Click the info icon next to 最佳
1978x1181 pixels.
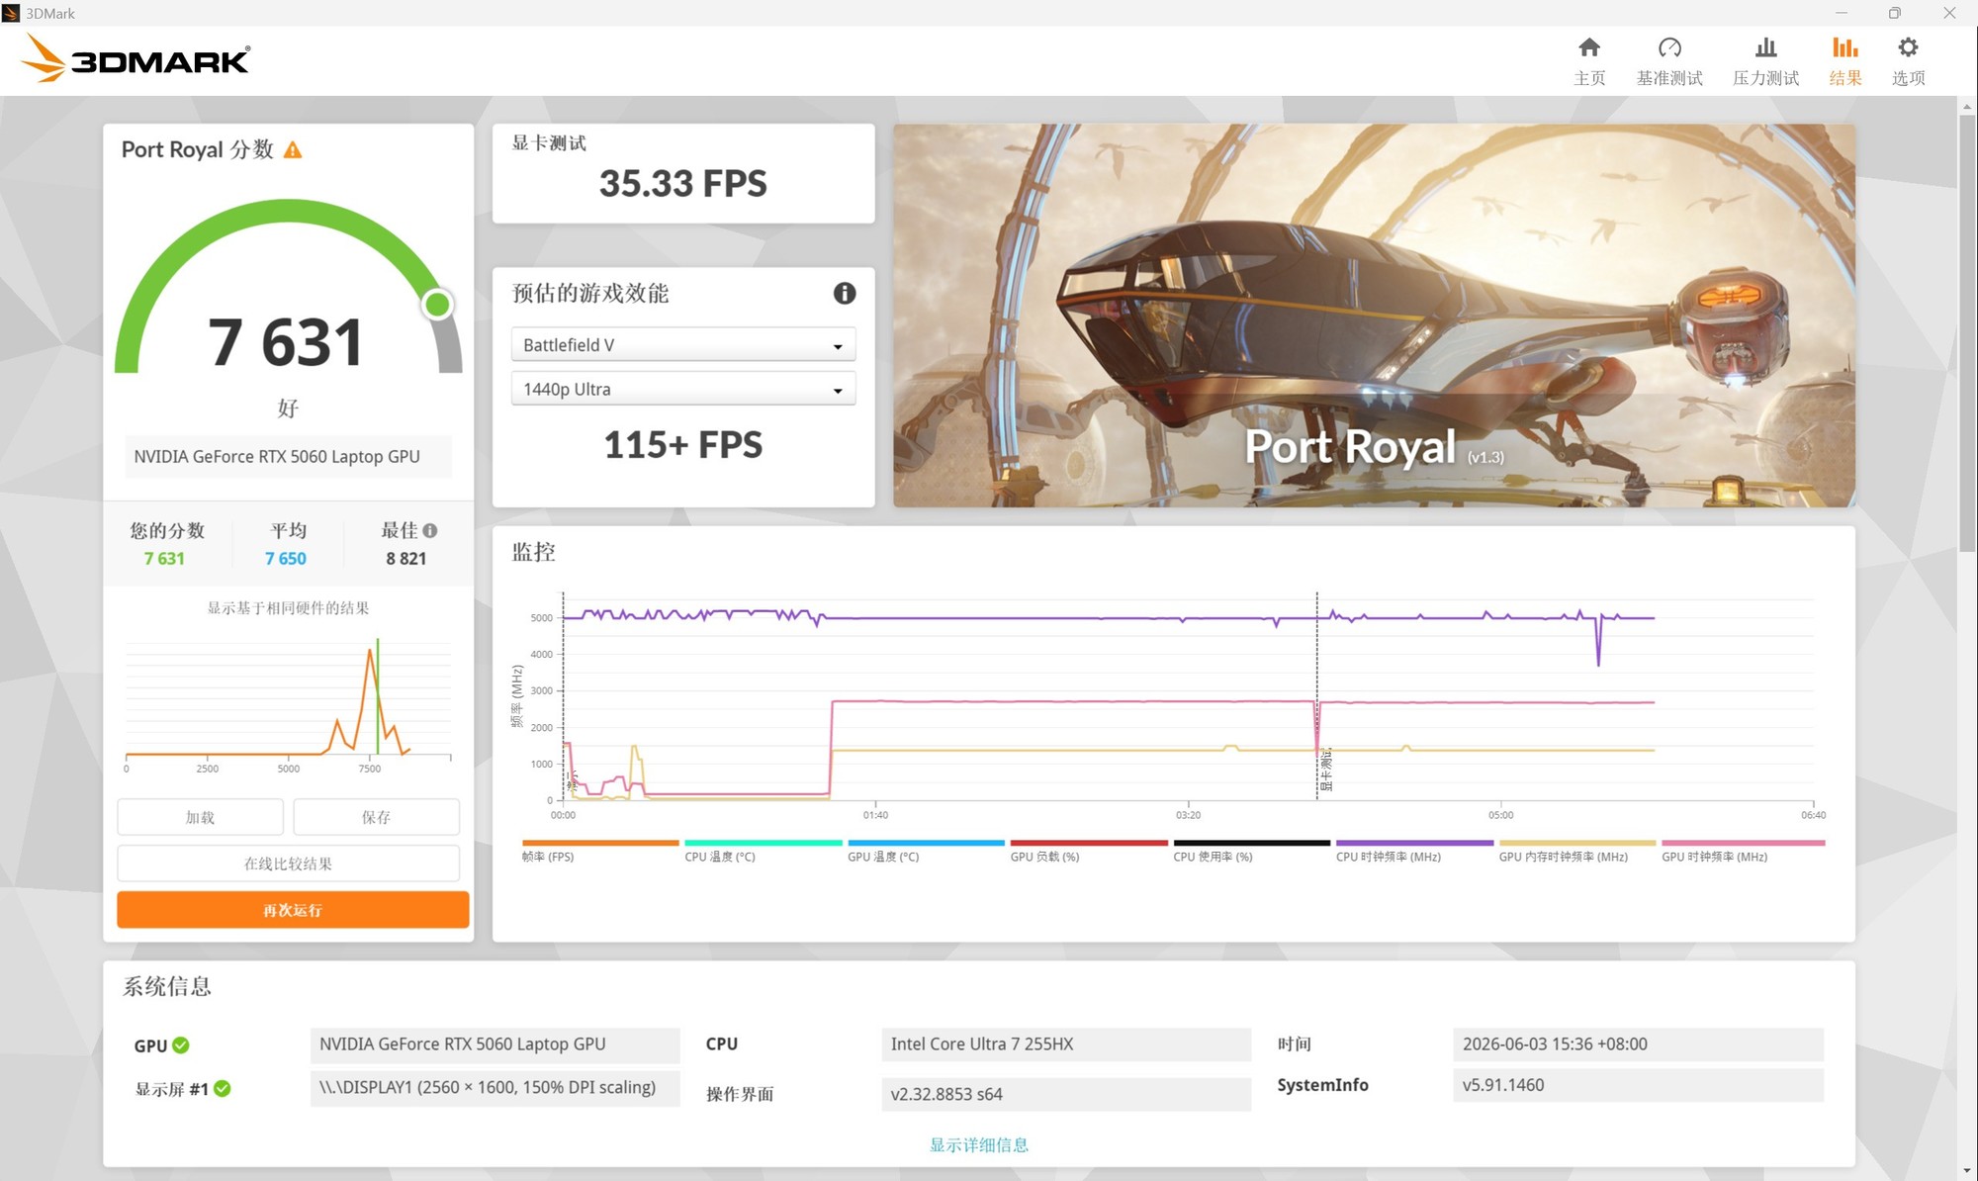430,531
